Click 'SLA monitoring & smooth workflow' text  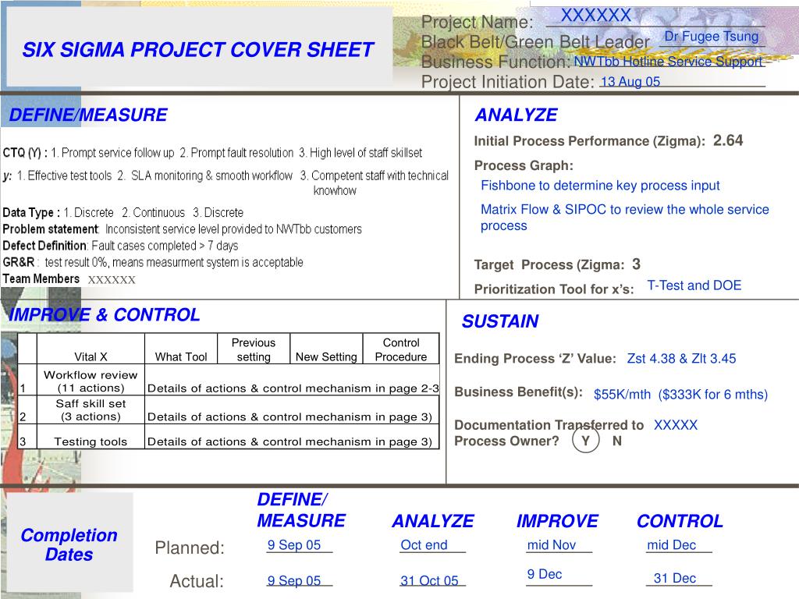coord(211,175)
